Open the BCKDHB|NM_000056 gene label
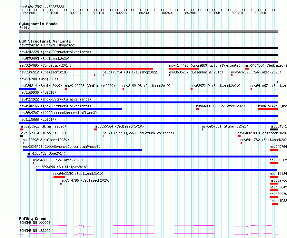Viewport: 287px width, 238px height. 35,223
